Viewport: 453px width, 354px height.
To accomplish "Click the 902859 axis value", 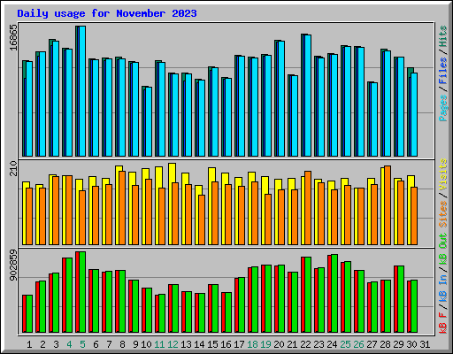I will point(13,265).
